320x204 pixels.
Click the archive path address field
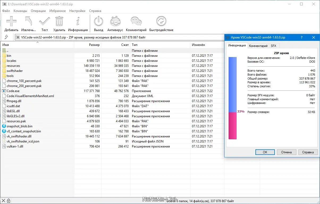pos(120,37)
